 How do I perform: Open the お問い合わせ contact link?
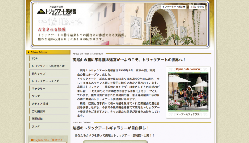coord(197,7)
